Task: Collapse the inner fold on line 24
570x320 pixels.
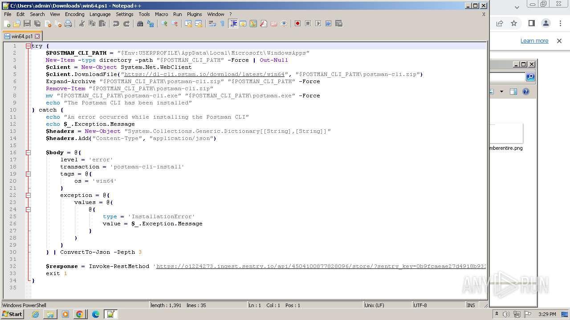Action: pos(28,209)
